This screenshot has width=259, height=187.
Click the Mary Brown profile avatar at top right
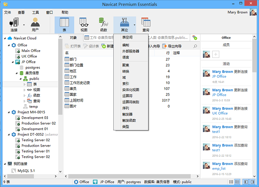(x=253, y=13)
